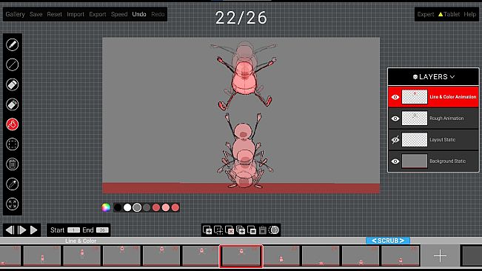Click the Delete frame icon
482x271 pixels.
(230, 230)
